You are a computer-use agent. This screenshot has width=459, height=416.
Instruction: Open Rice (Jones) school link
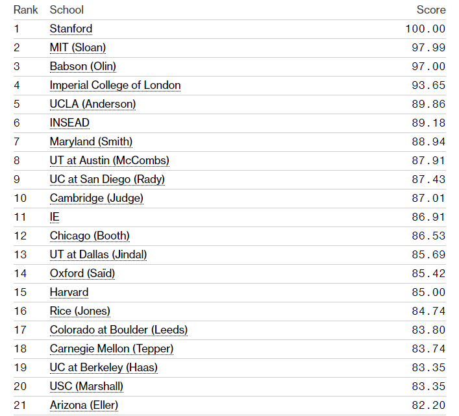(80, 311)
